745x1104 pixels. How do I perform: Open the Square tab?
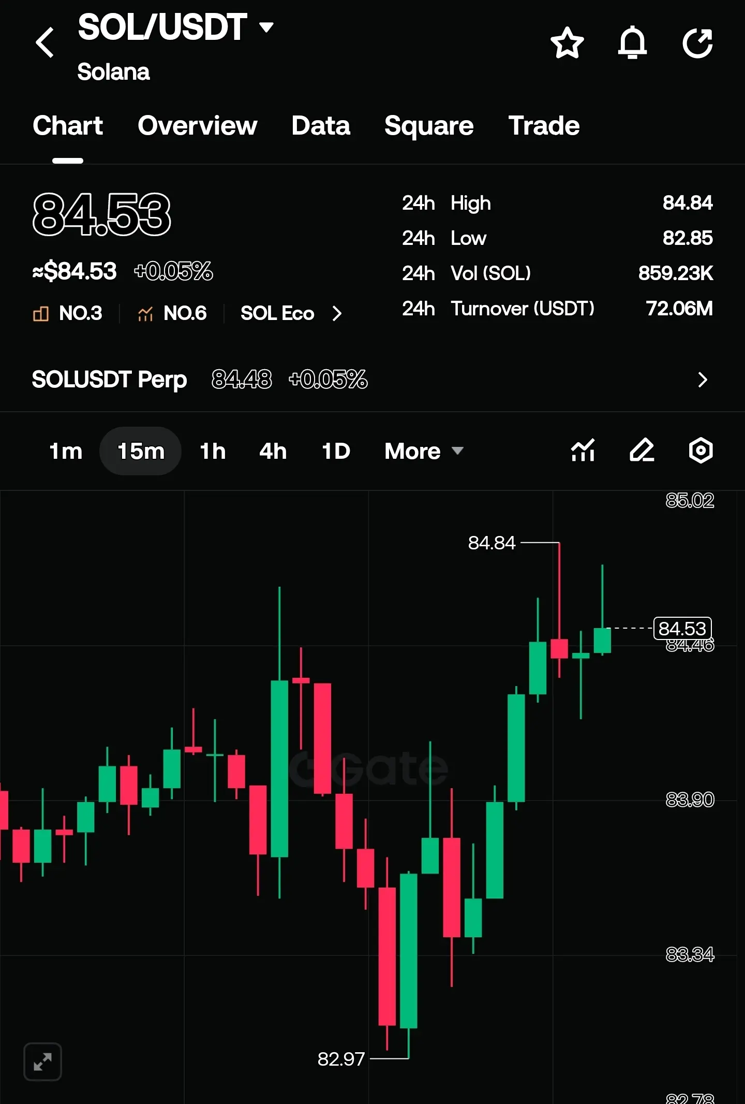click(x=429, y=126)
